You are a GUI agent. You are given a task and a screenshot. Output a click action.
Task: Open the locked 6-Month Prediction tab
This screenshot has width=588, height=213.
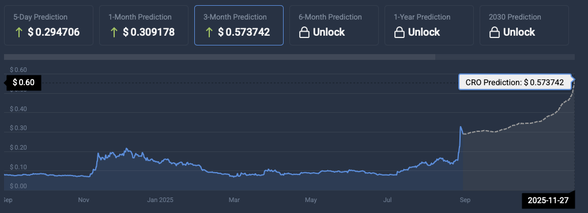334,25
